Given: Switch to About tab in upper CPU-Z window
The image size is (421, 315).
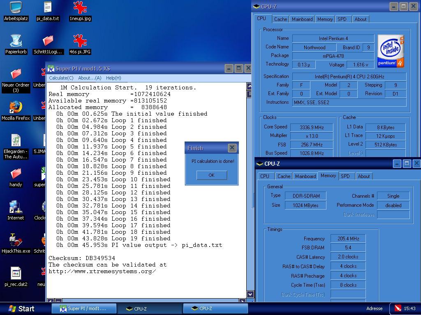Looking at the screenshot, I should point(360,19).
